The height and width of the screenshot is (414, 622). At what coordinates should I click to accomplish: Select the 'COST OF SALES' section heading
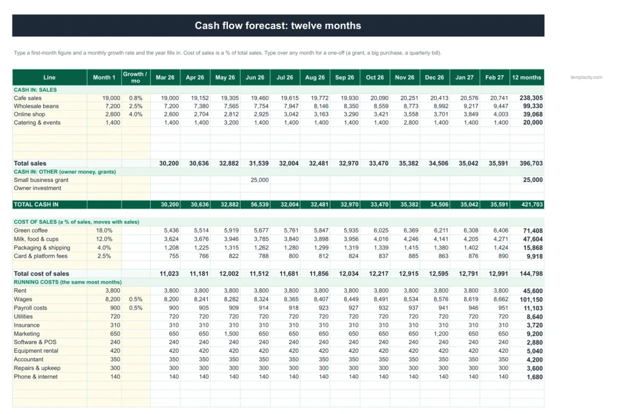[x=76, y=222]
